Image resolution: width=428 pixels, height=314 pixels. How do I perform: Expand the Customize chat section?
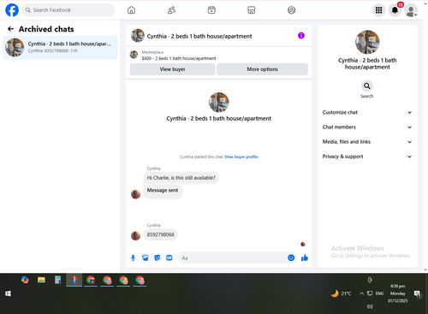click(x=367, y=112)
